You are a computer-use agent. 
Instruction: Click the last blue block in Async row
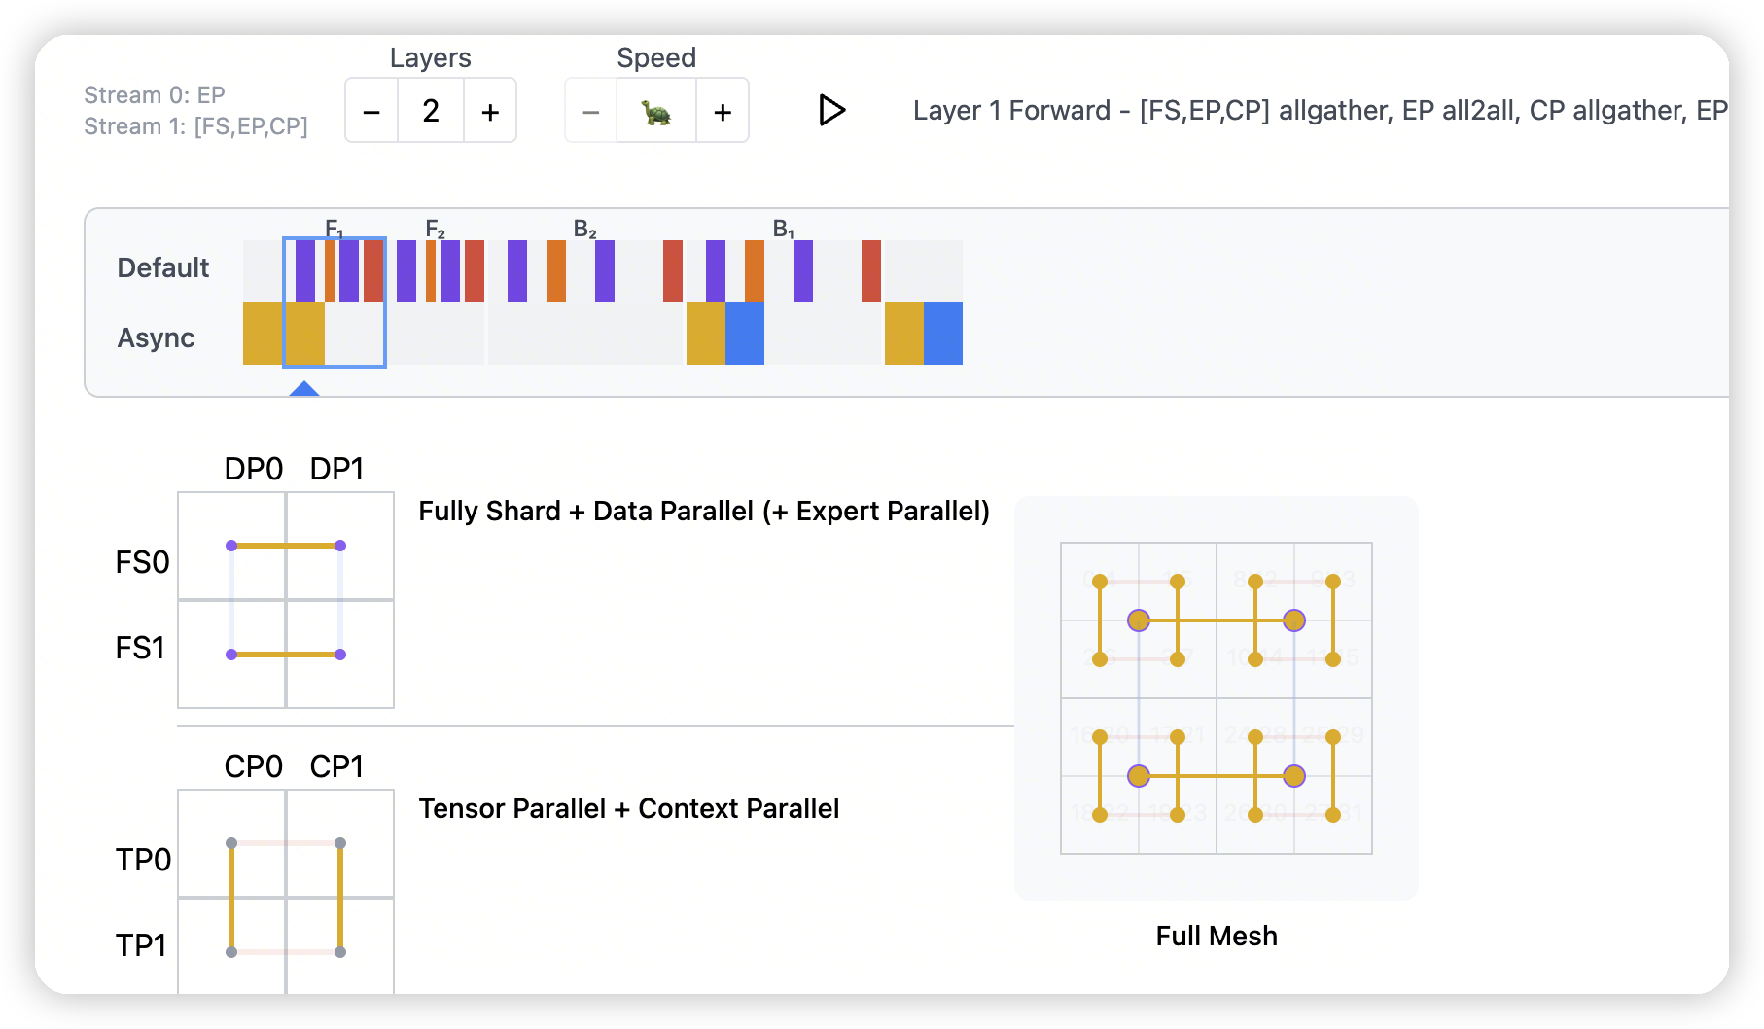(x=942, y=334)
